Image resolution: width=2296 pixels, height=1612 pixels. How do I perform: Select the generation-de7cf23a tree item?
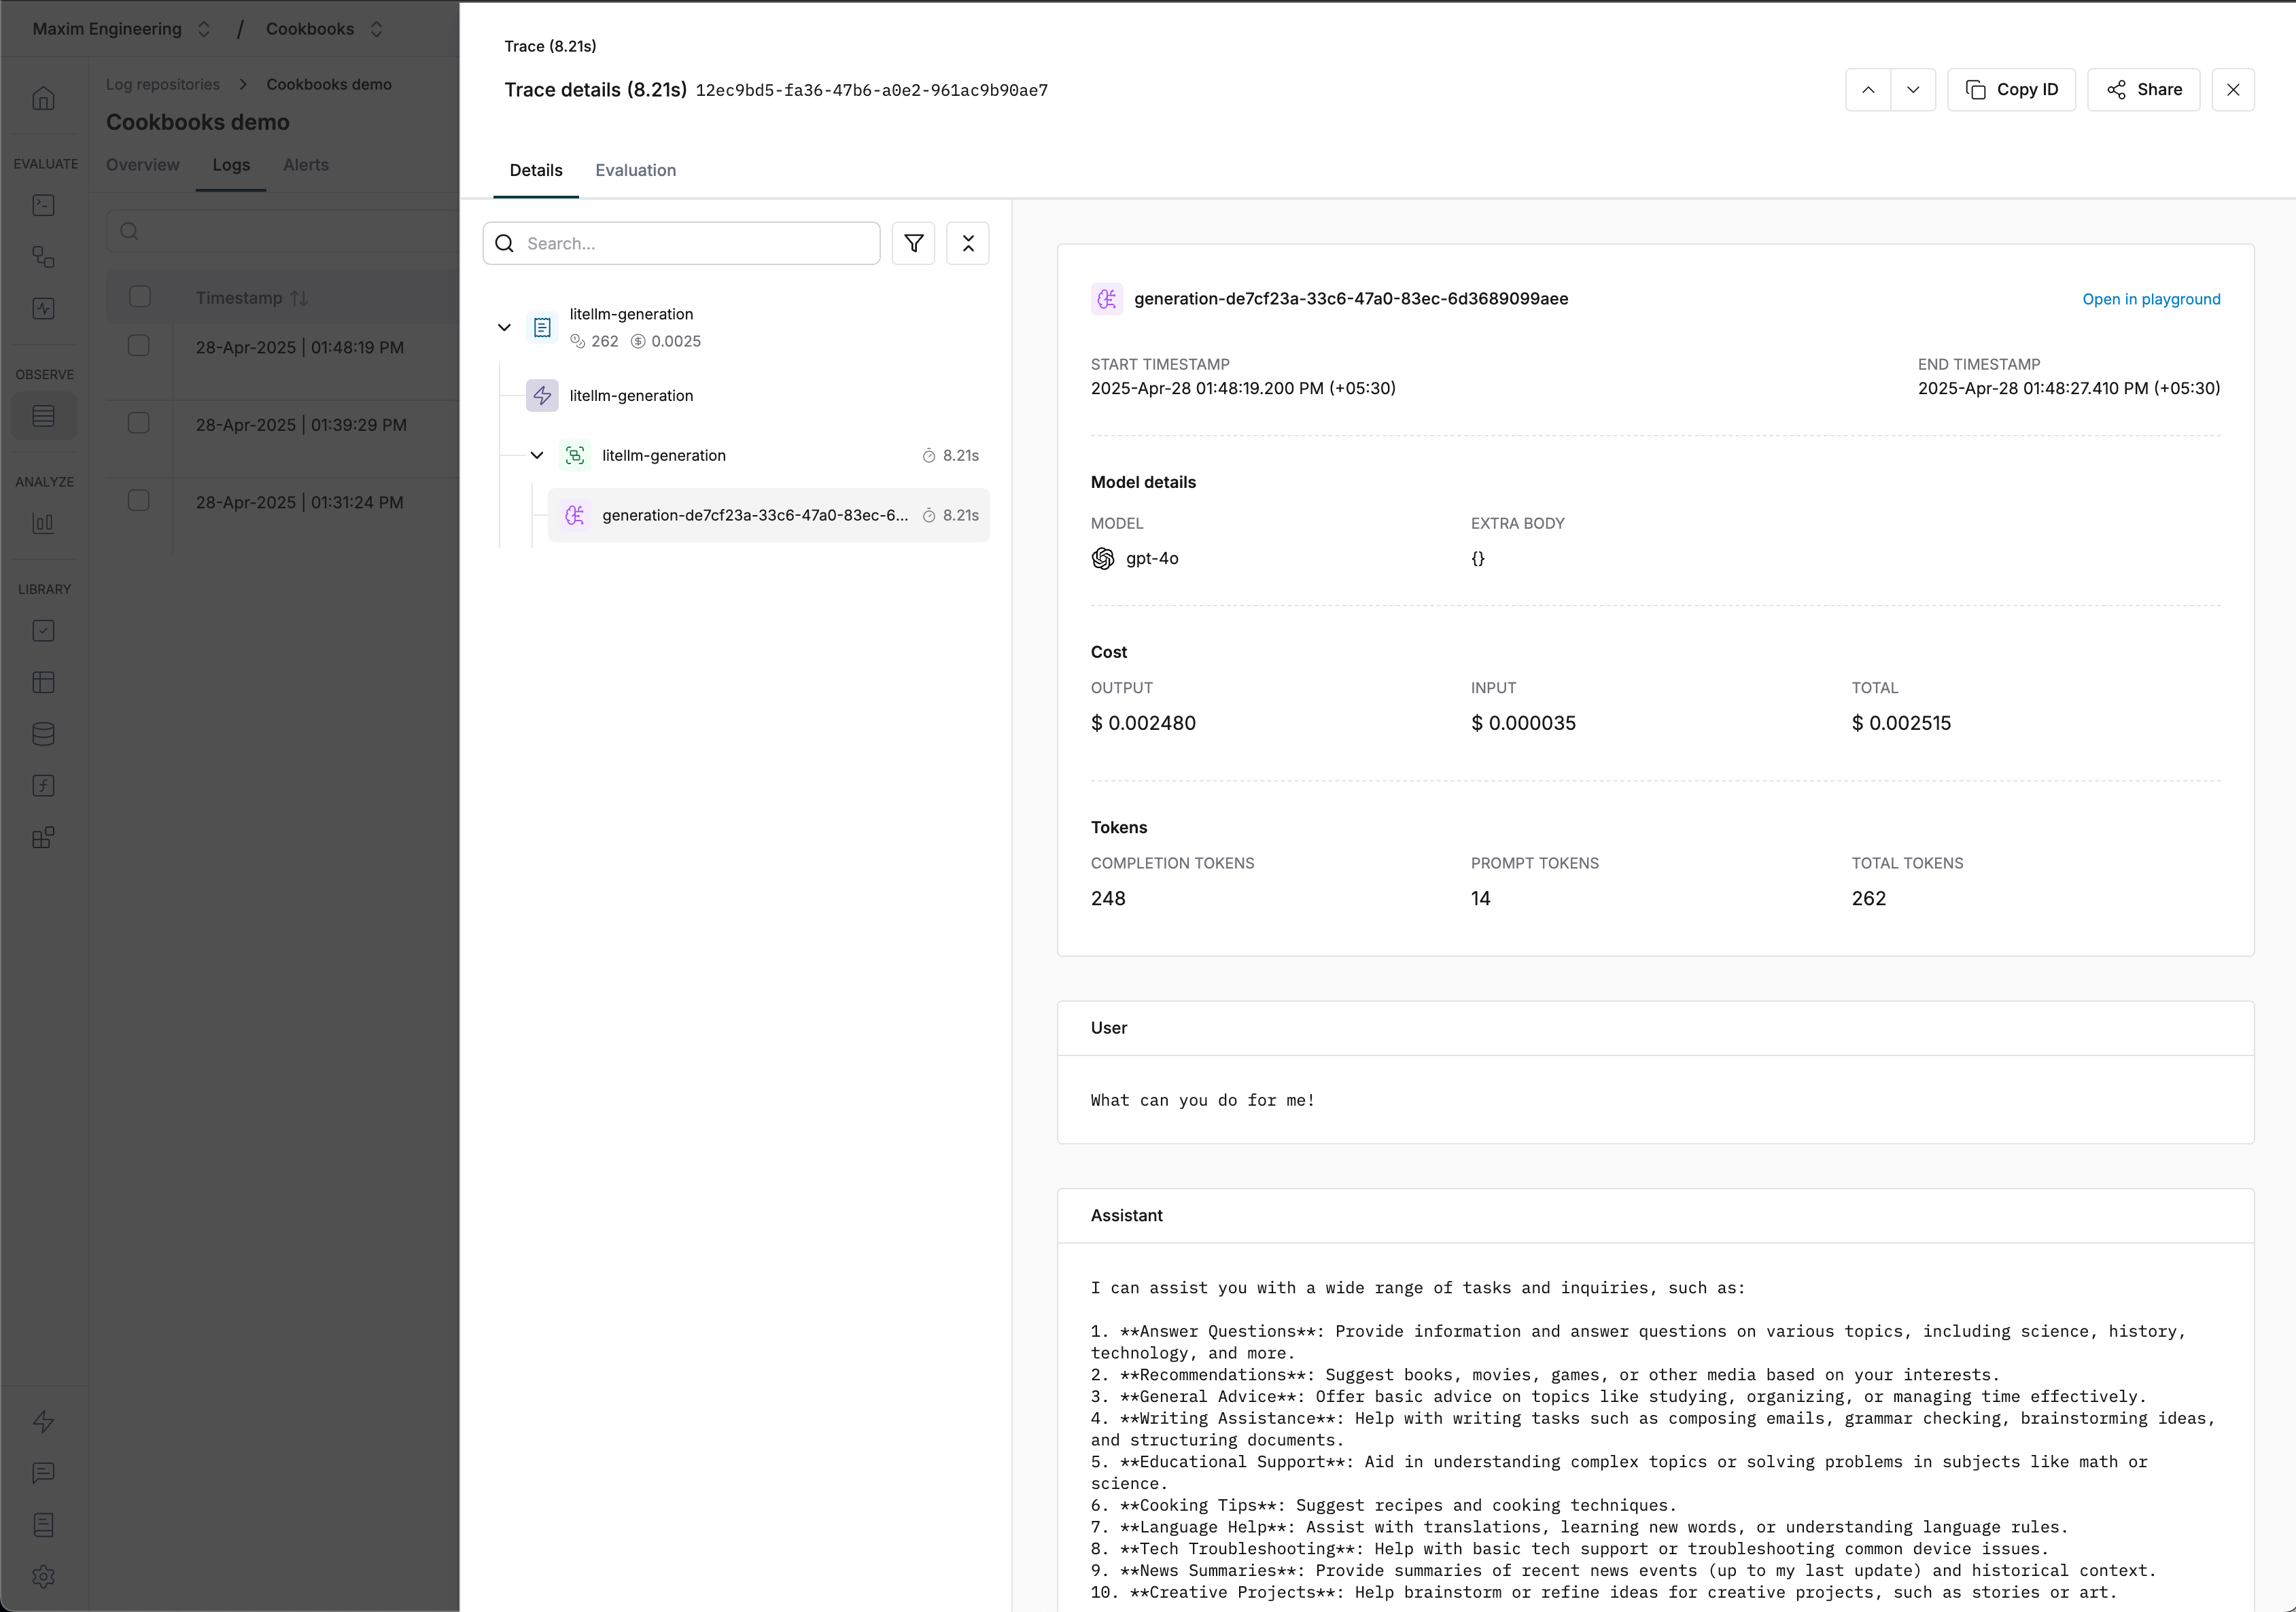(755, 515)
